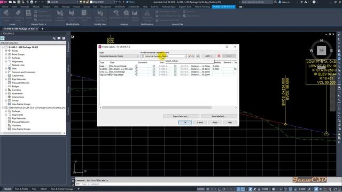Expand the Assemblies node
342x192 pixels.
6,93
